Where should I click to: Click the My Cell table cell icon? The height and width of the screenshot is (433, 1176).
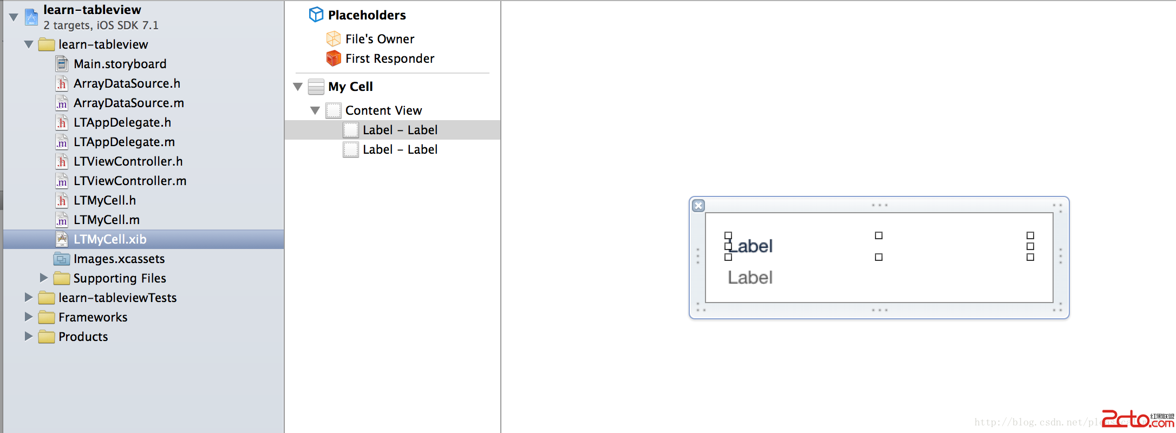pyautogui.click(x=316, y=87)
